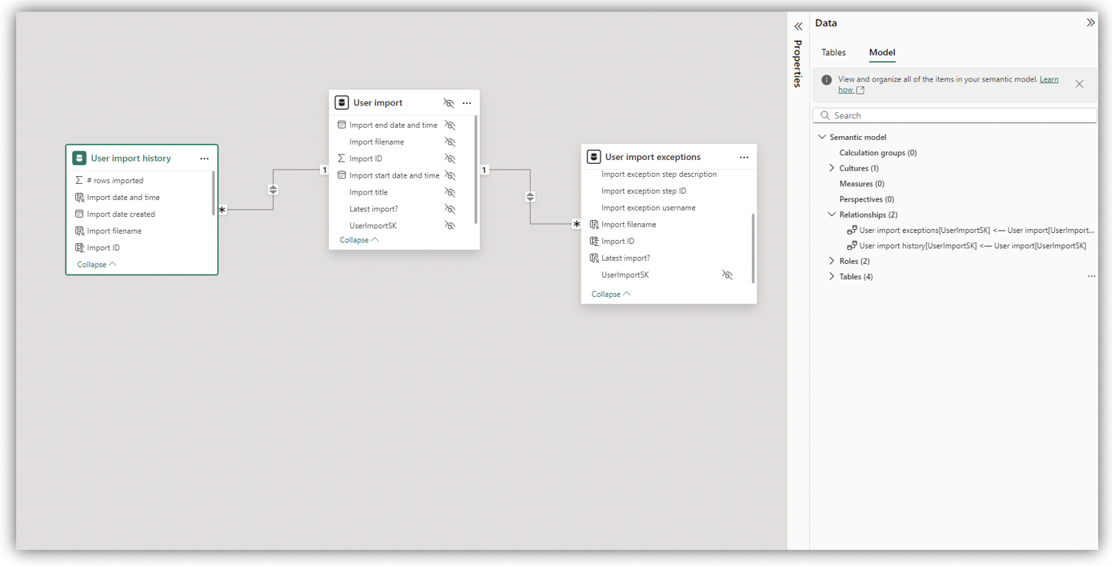Select User import exceptions relationship entry
This screenshot has height=566, width=1112.
[x=976, y=230]
